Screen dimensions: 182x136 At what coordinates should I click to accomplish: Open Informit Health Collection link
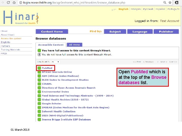click(59, 112)
